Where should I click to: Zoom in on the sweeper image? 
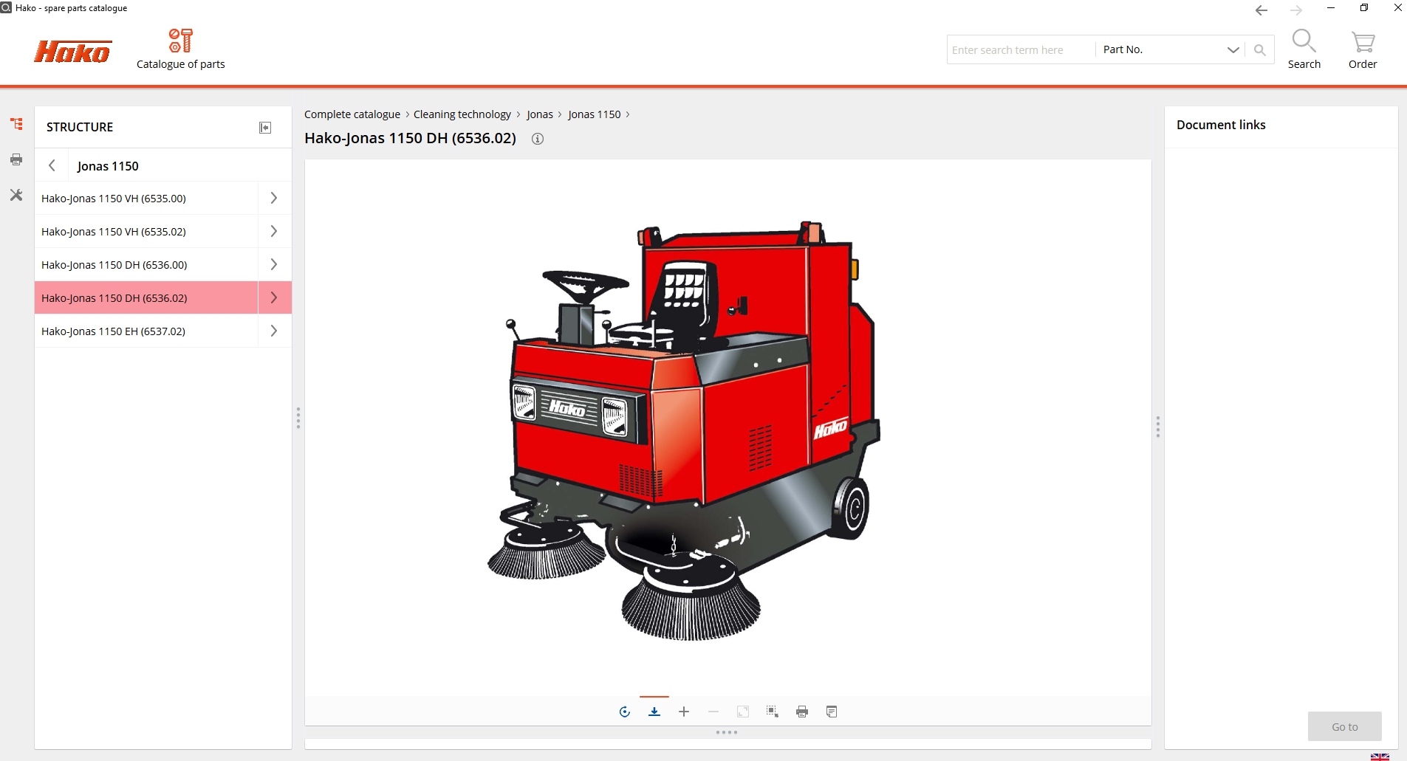point(684,712)
